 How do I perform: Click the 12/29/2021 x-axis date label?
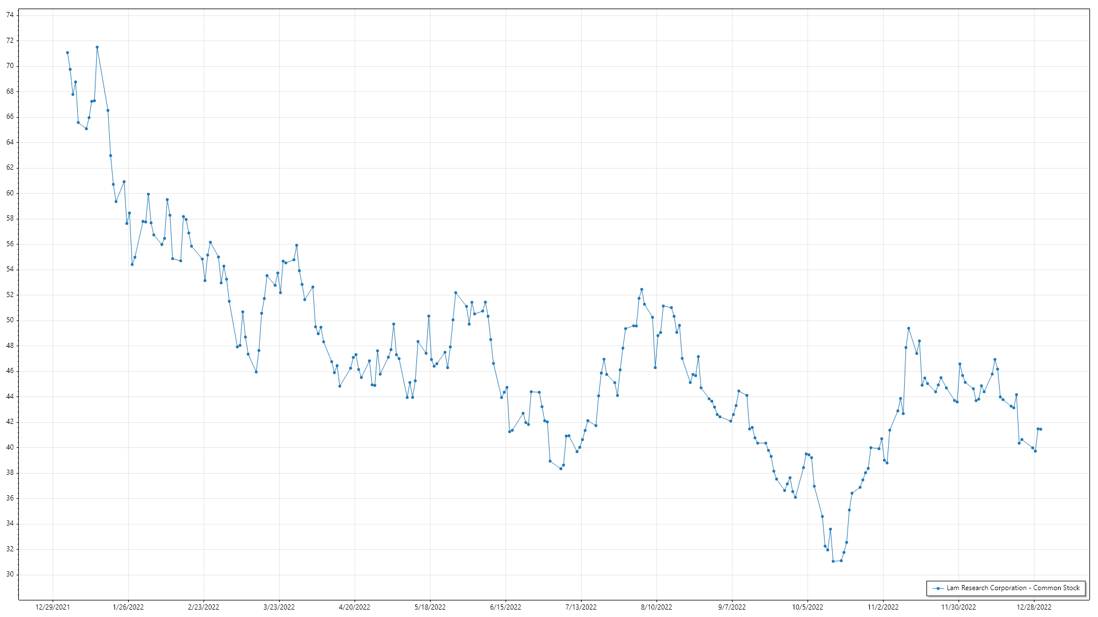53,607
